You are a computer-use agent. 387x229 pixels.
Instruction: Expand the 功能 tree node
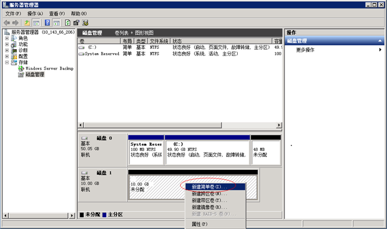[x=7, y=44]
